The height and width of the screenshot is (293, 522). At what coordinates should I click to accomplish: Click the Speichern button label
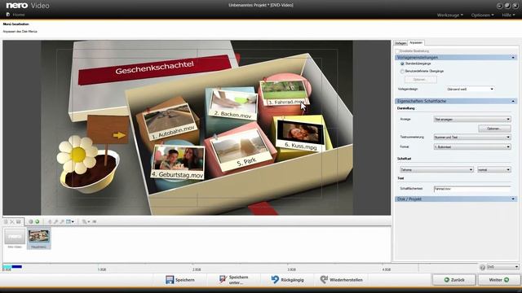coord(185,280)
